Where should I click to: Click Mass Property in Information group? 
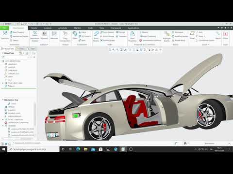tap(17, 32)
